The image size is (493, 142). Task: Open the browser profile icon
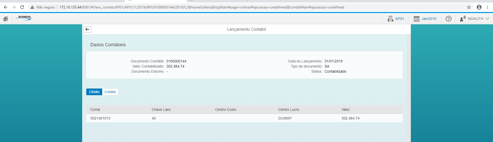click(479, 7)
